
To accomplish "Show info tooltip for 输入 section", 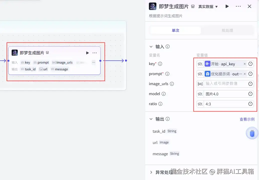I will (x=167, y=47).
